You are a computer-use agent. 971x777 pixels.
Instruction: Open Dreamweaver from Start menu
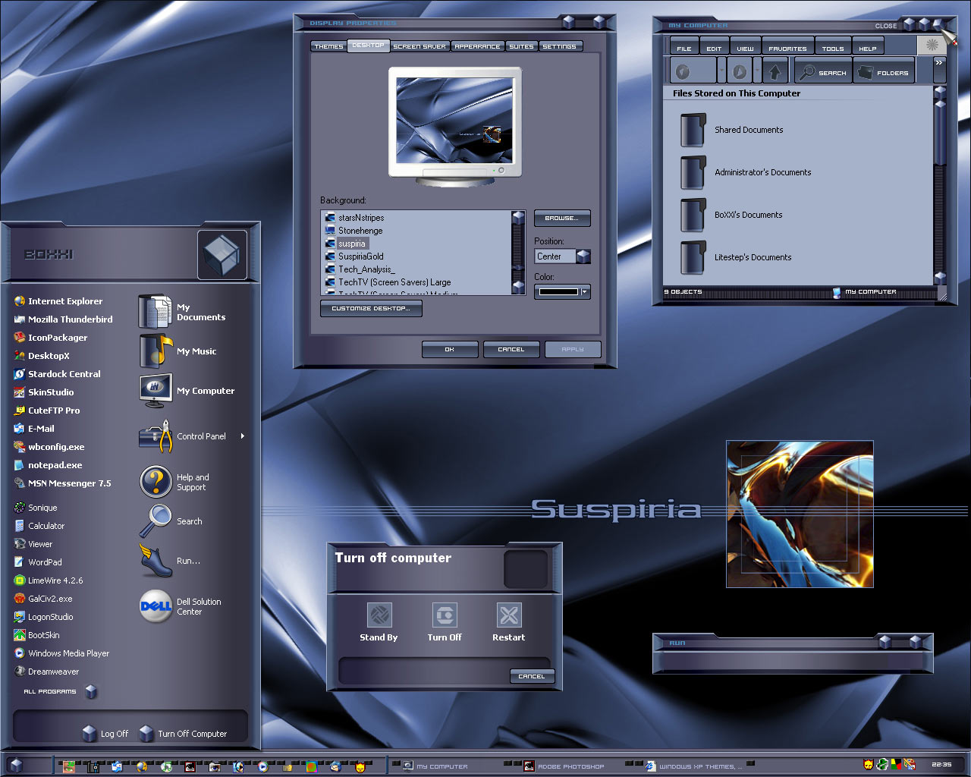46,672
